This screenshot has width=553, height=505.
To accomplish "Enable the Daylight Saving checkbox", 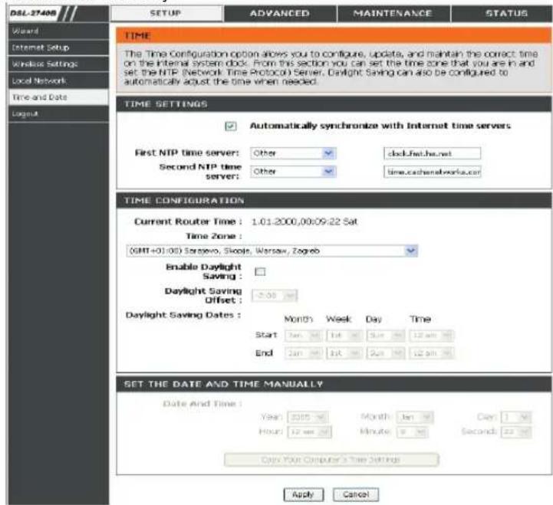I will pyautogui.click(x=260, y=271).
